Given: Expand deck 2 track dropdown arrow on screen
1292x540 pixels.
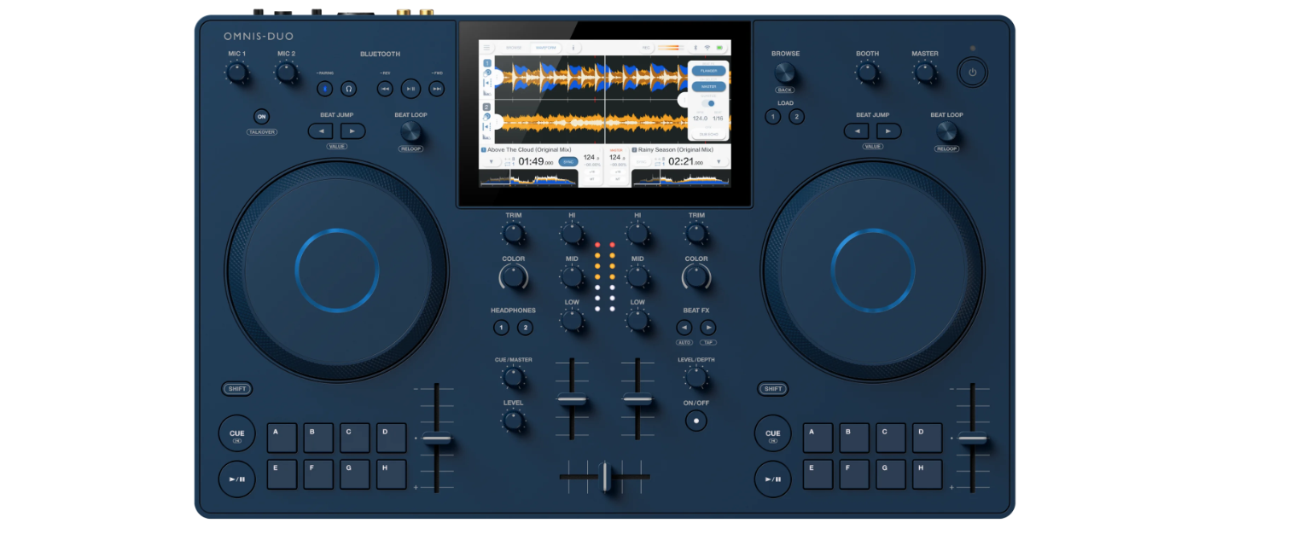Looking at the screenshot, I should coord(719,161).
